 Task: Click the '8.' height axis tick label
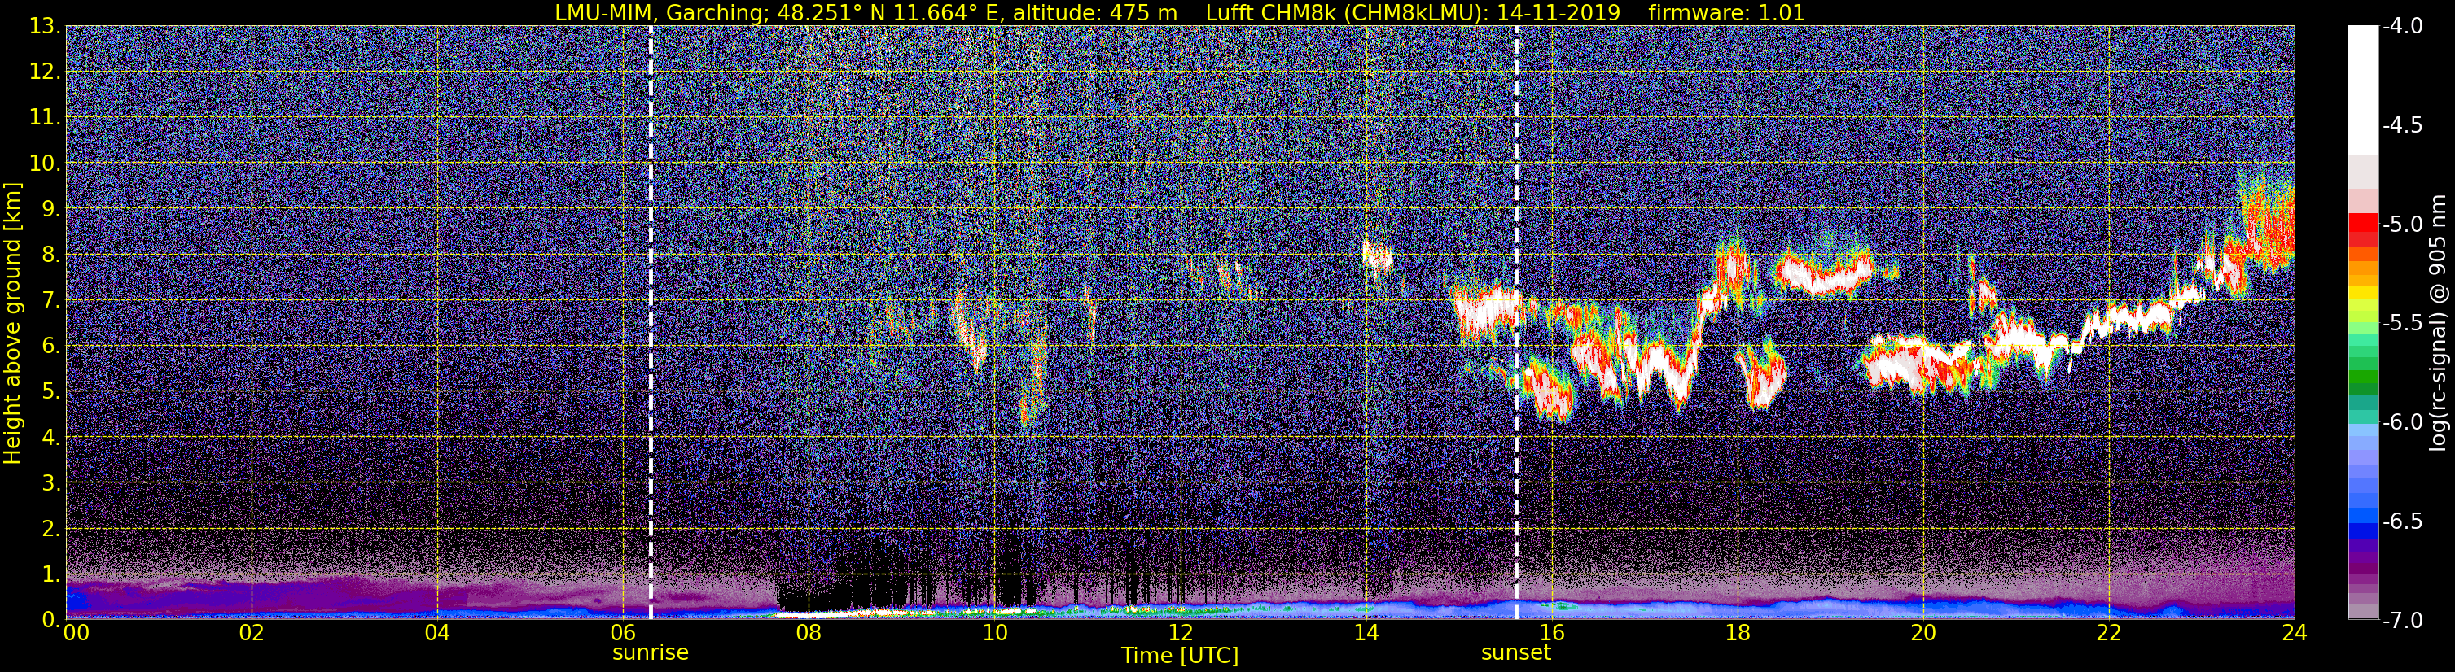51,255
